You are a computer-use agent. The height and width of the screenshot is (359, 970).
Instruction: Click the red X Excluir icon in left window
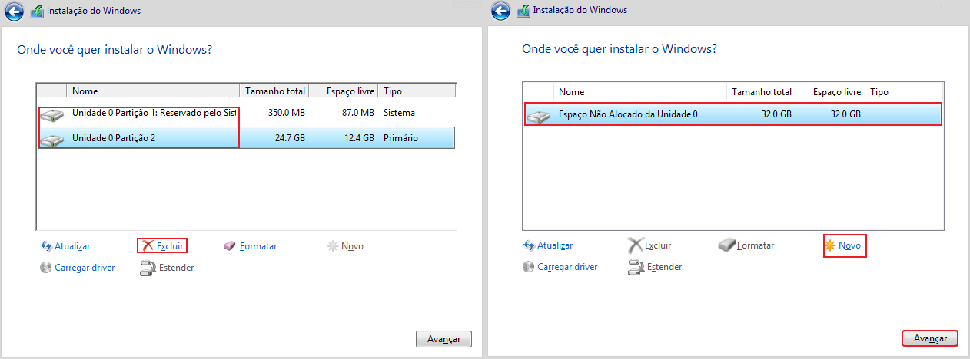pyautogui.click(x=148, y=246)
